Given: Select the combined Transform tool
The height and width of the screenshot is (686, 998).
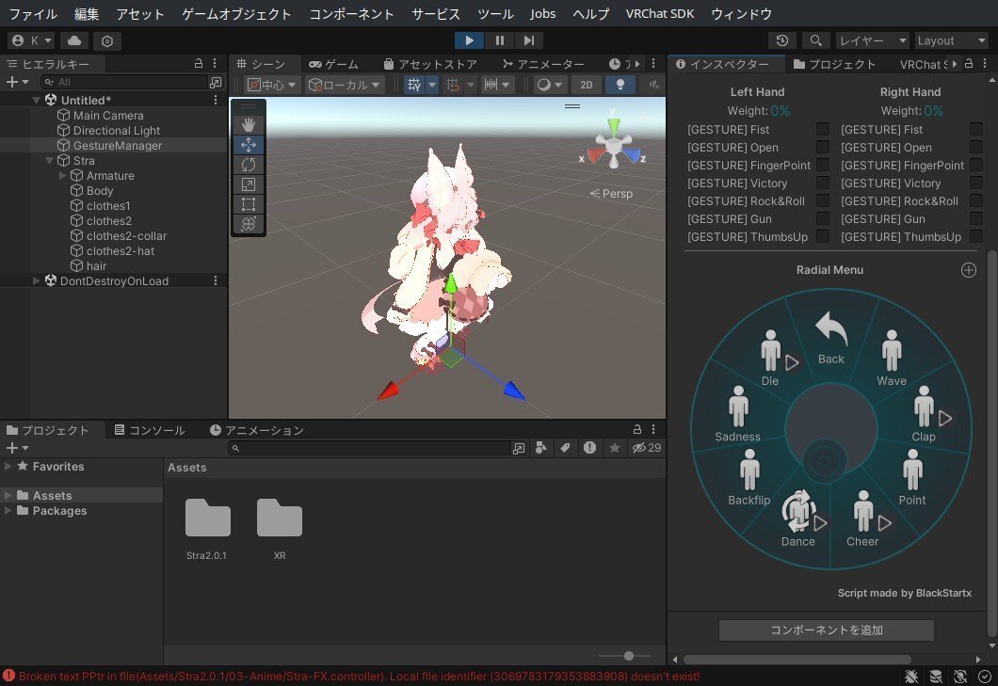Looking at the screenshot, I should (249, 223).
